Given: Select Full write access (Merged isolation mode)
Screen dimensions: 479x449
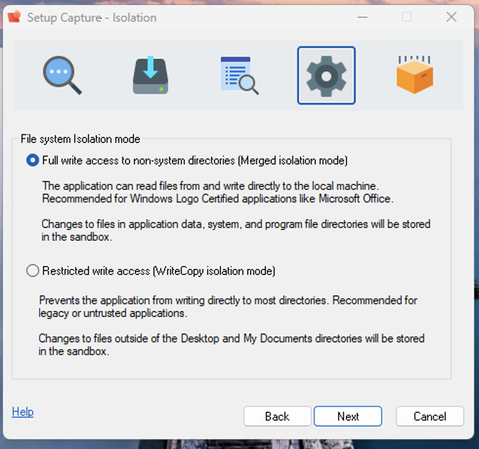Looking at the screenshot, I should (x=33, y=160).
